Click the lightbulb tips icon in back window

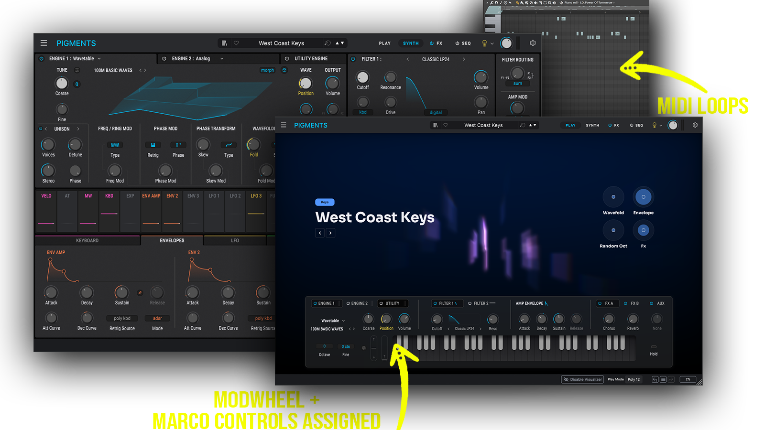[x=484, y=43]
